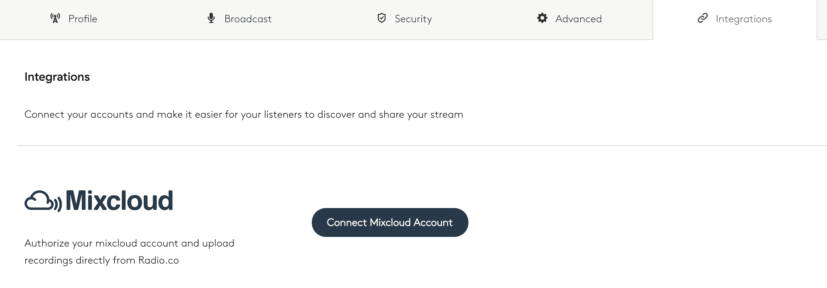Click the Mixcloud cloud logo icon
The height and width of the screenshot is (288, 827).
(43, 201)
